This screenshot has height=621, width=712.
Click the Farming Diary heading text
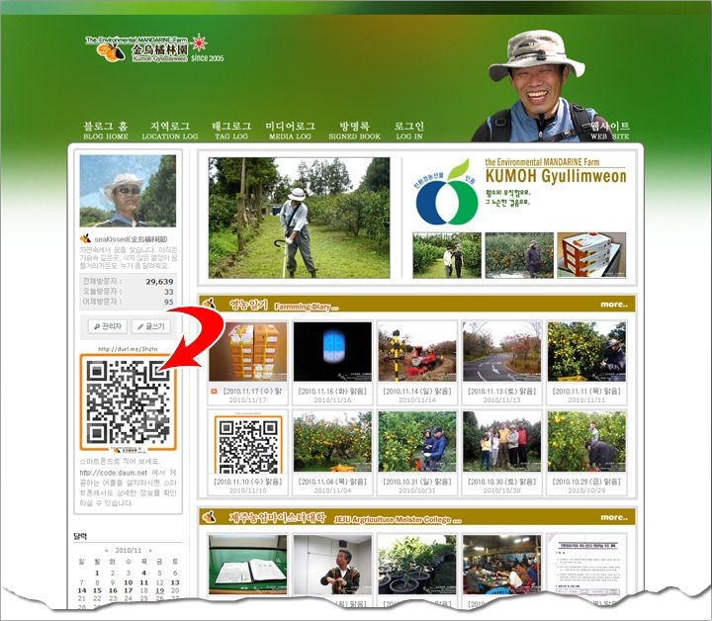point(307,307)
